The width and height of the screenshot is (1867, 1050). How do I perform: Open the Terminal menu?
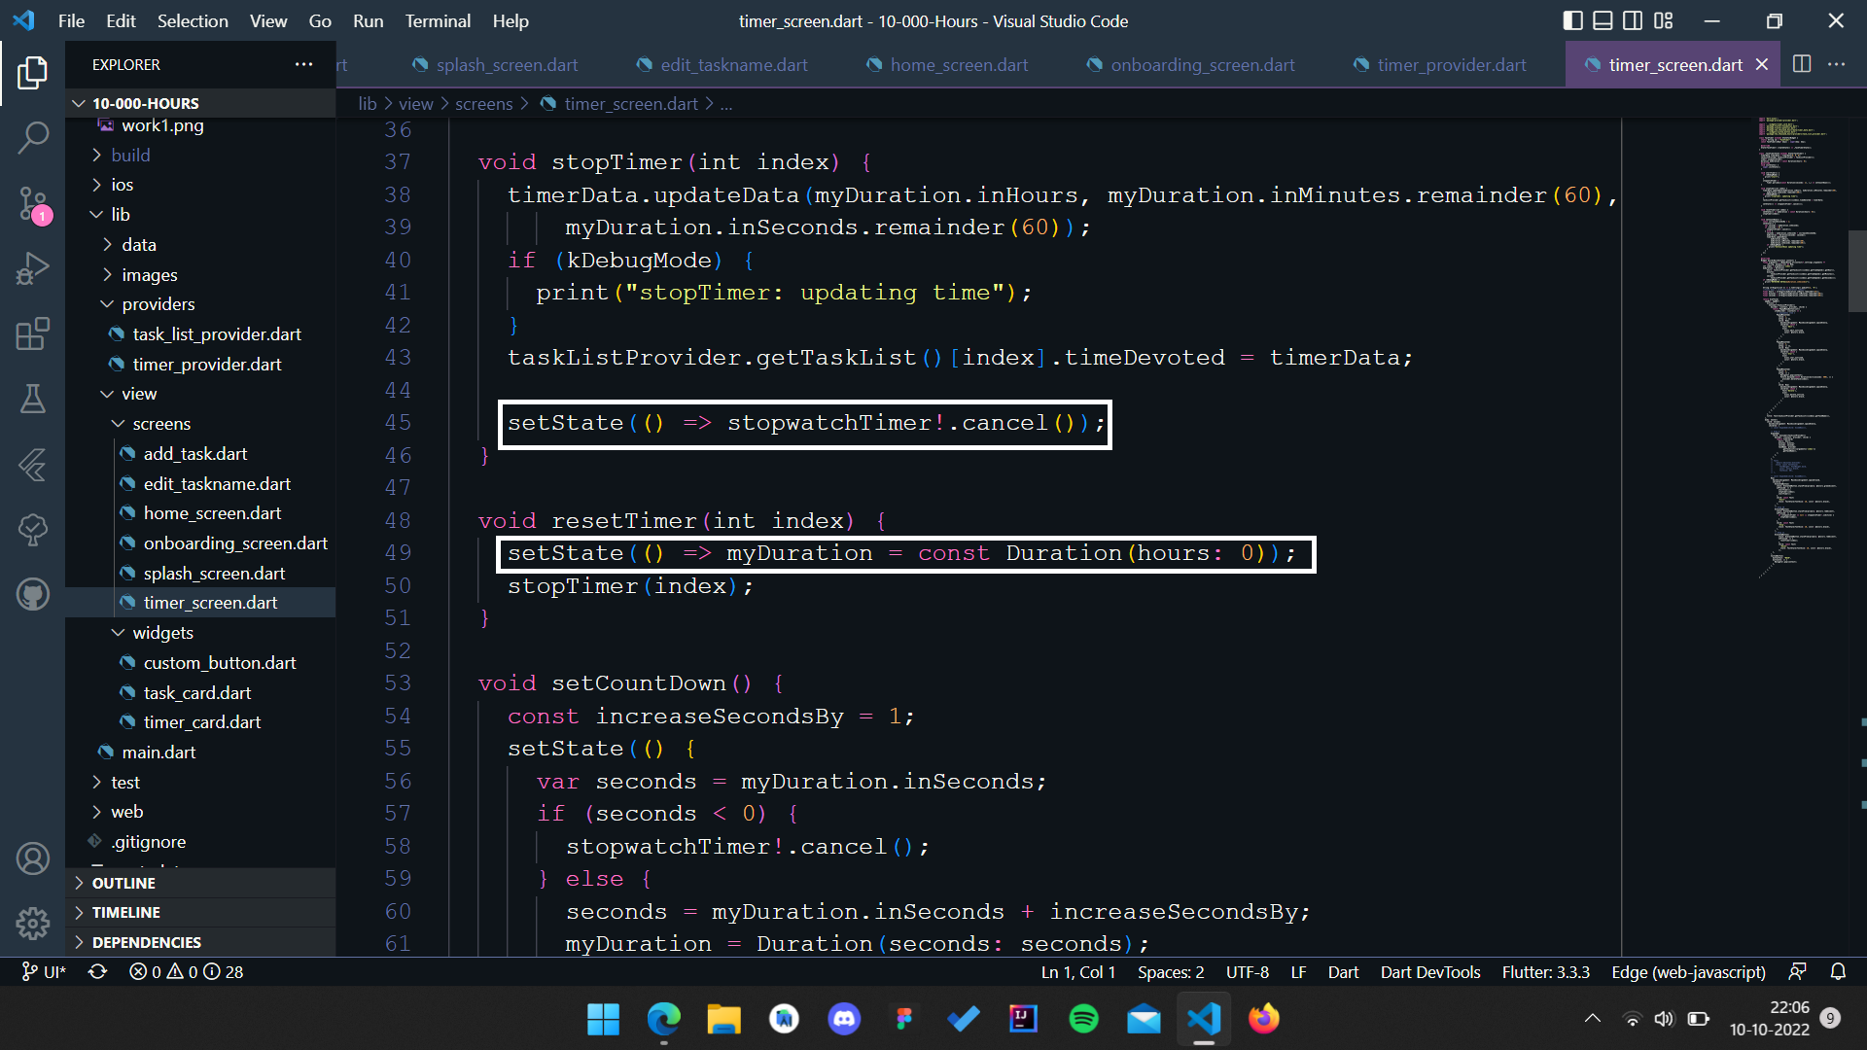tap(437, 20)
